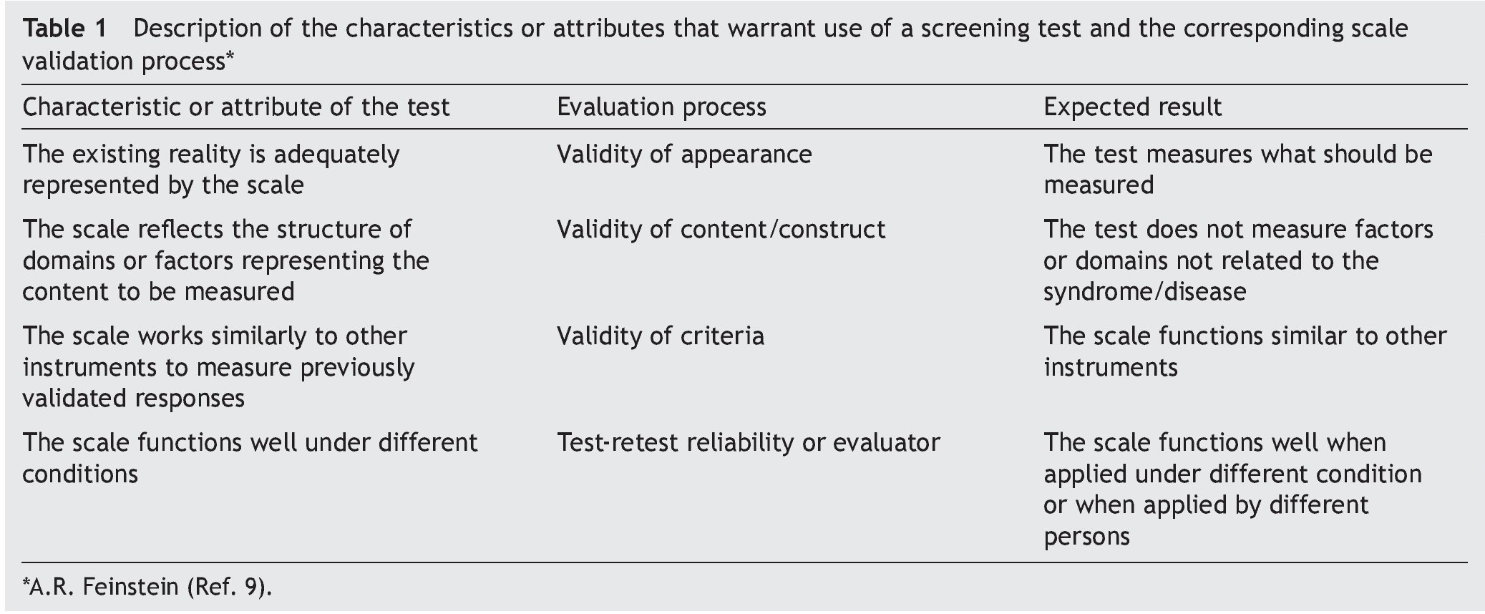Click the "Table 1" bold label
1485x614 pixels.
pyautogui.click(x=65, y=29)
